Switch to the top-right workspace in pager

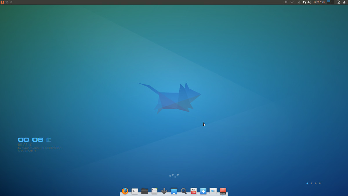click(x=332, y=1)
